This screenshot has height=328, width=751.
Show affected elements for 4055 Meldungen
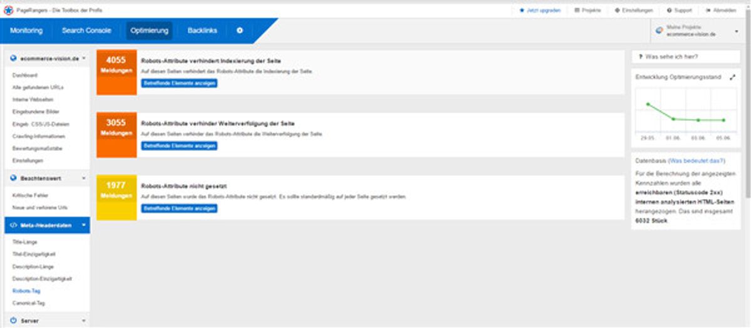180,83
